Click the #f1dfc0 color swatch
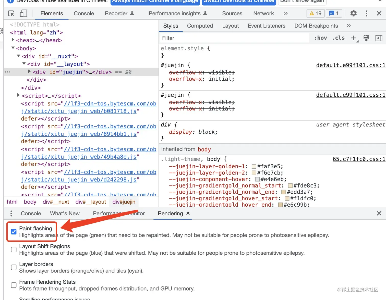This screenshot has width=386, height=300. [x=287, y=198]
